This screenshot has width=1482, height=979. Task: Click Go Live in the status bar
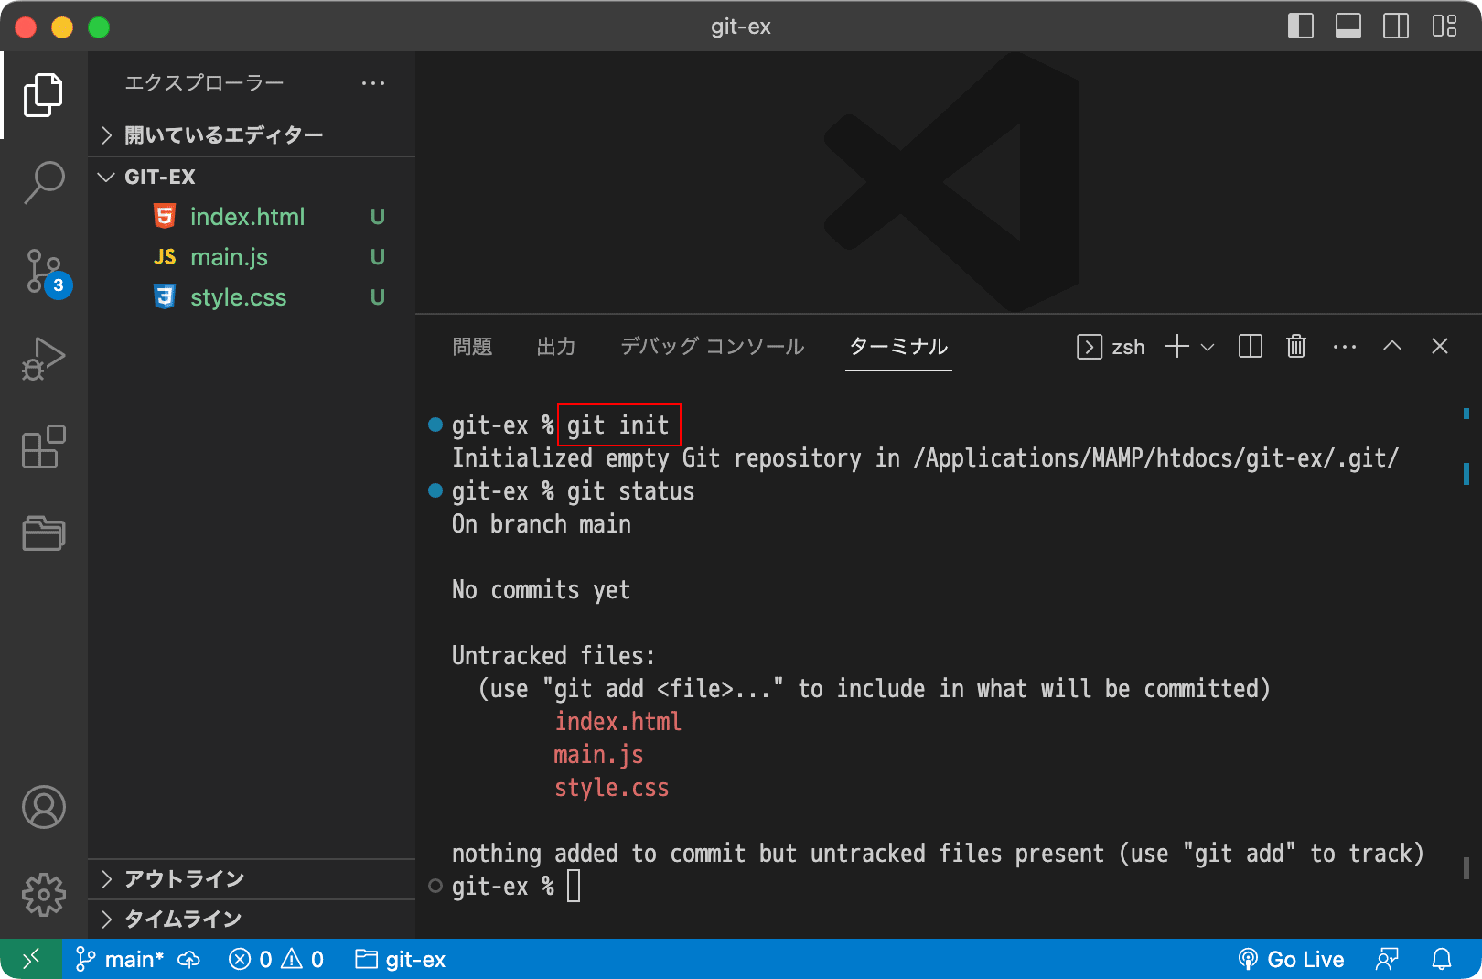coord(1291,959)
